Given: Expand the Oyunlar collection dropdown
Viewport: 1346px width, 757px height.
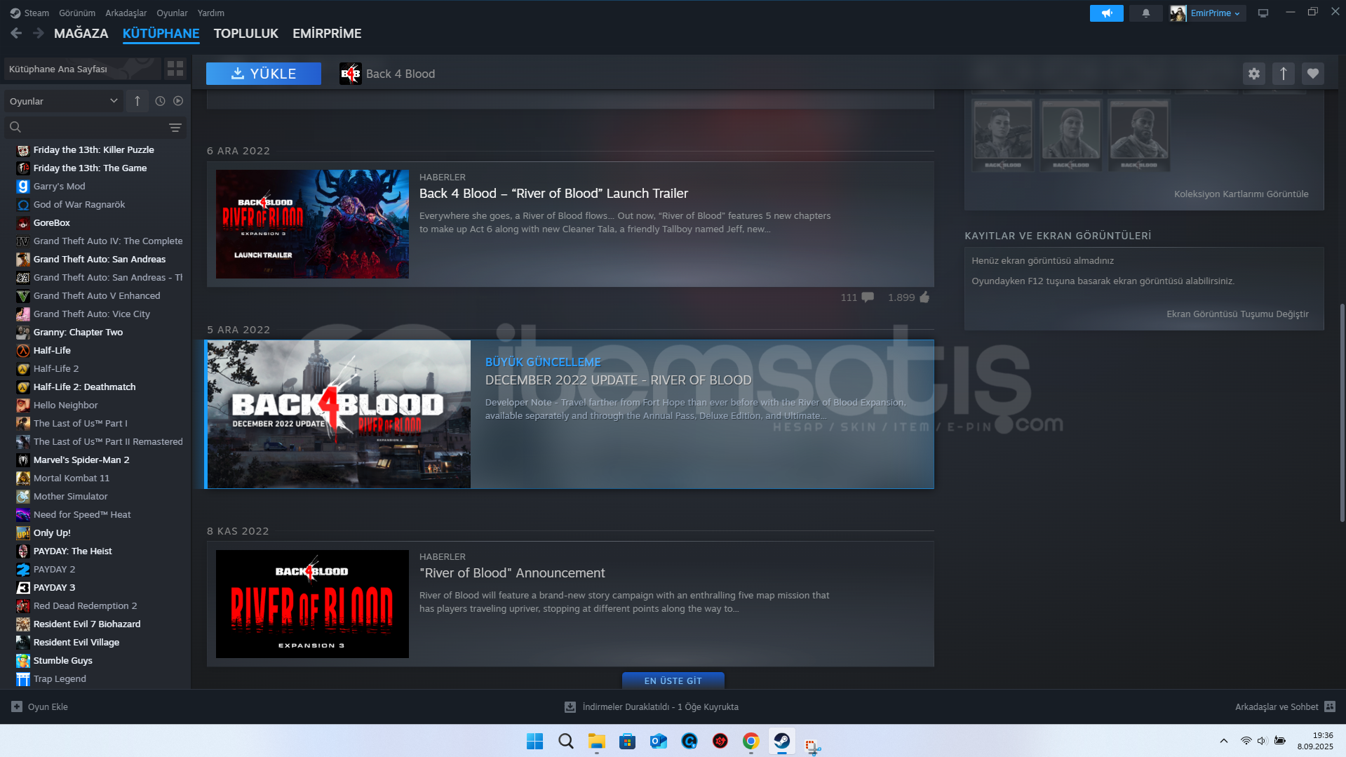Looking at the screenshot, I should [x=64, y=101].
